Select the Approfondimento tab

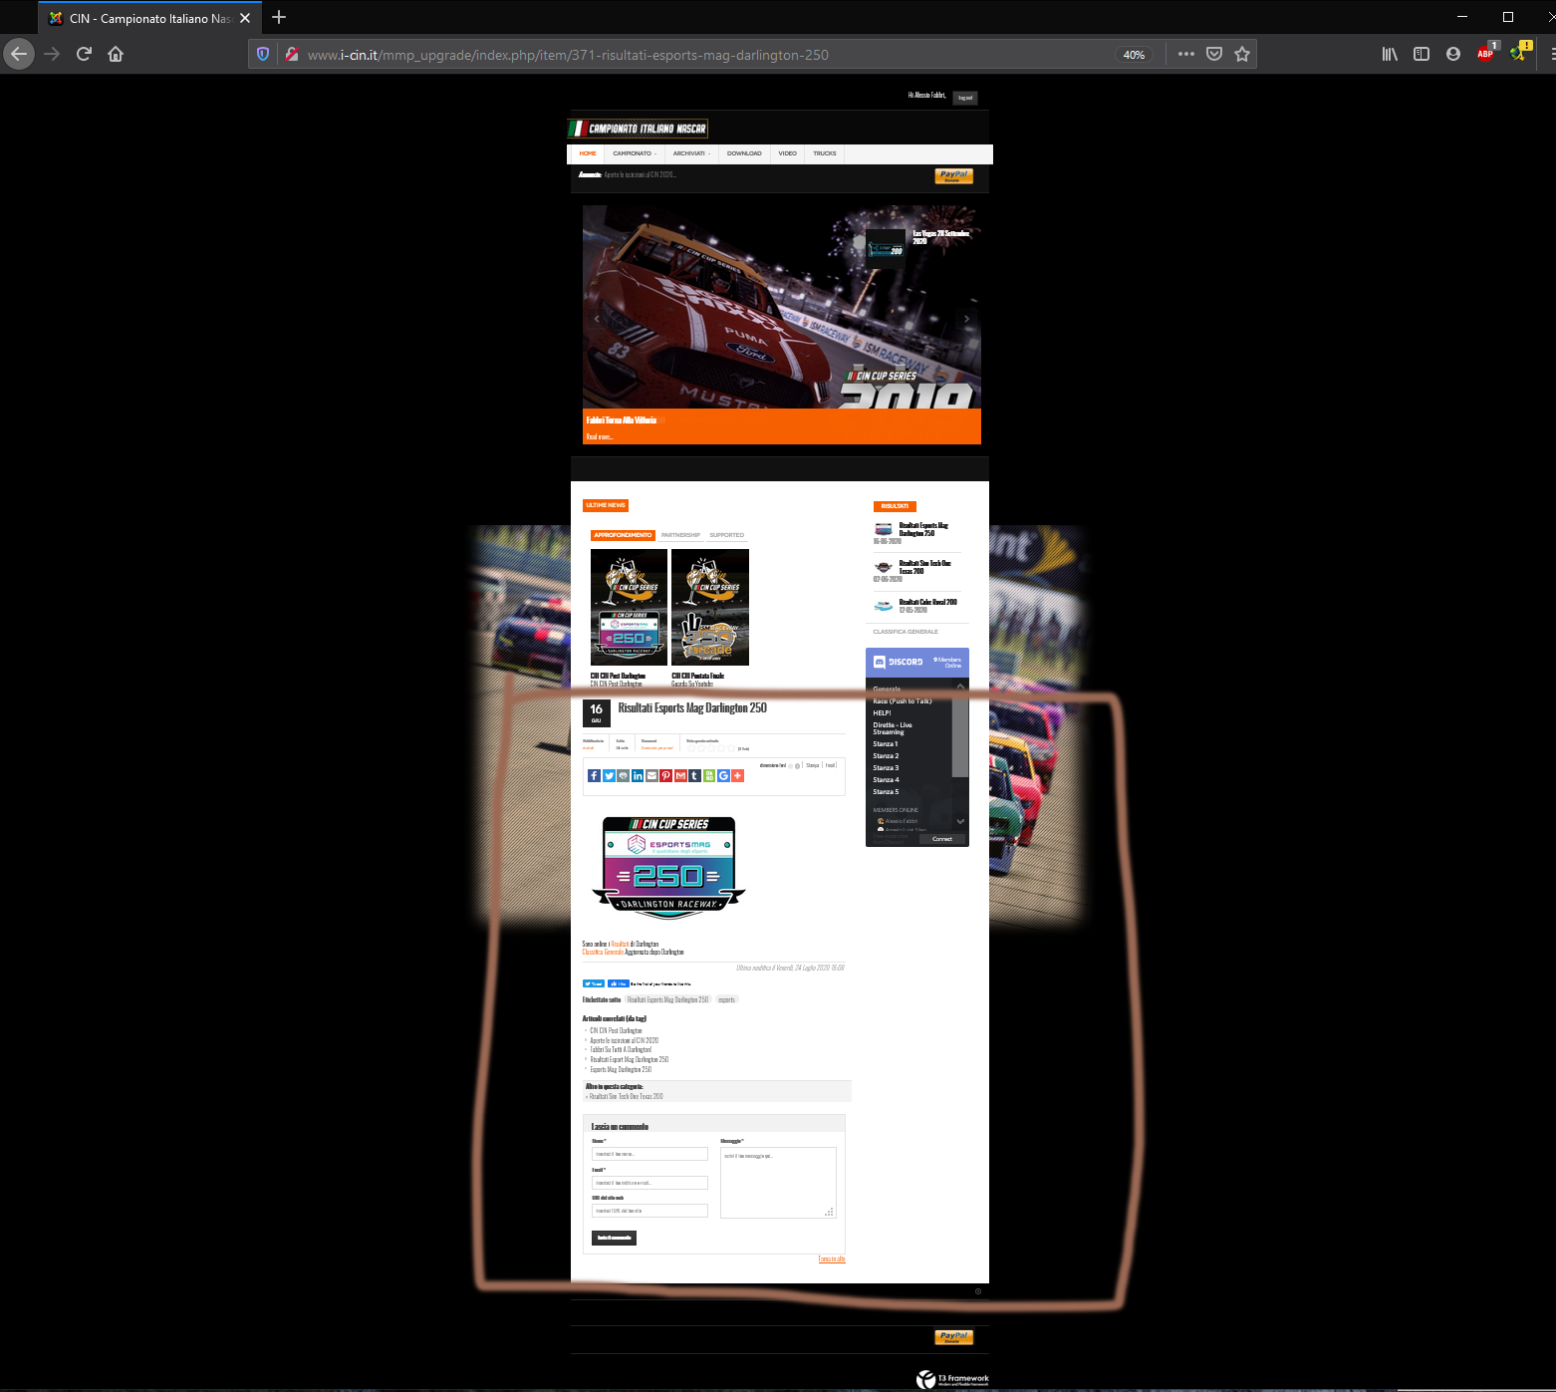click(x=623, y=535)
